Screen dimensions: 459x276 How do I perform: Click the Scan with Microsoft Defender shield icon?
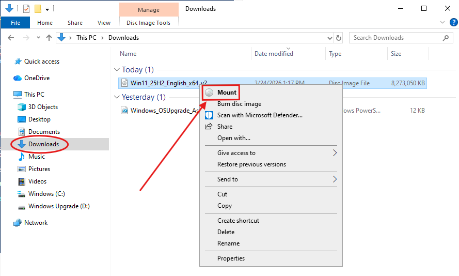209,115
